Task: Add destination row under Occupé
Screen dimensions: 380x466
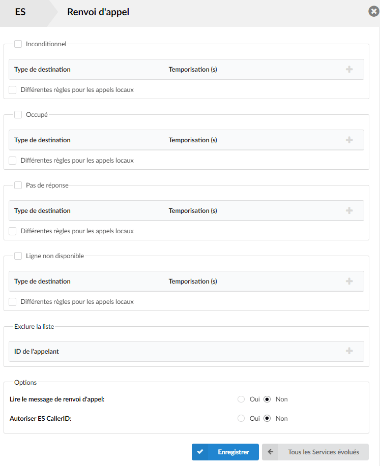Action: (x=349, y=140)
